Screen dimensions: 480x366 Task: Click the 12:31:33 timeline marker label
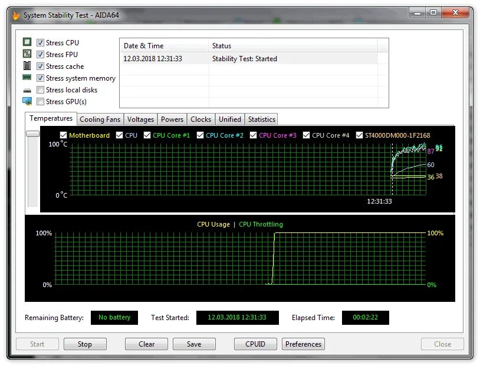pyautogui.click(x=379, y=201)
